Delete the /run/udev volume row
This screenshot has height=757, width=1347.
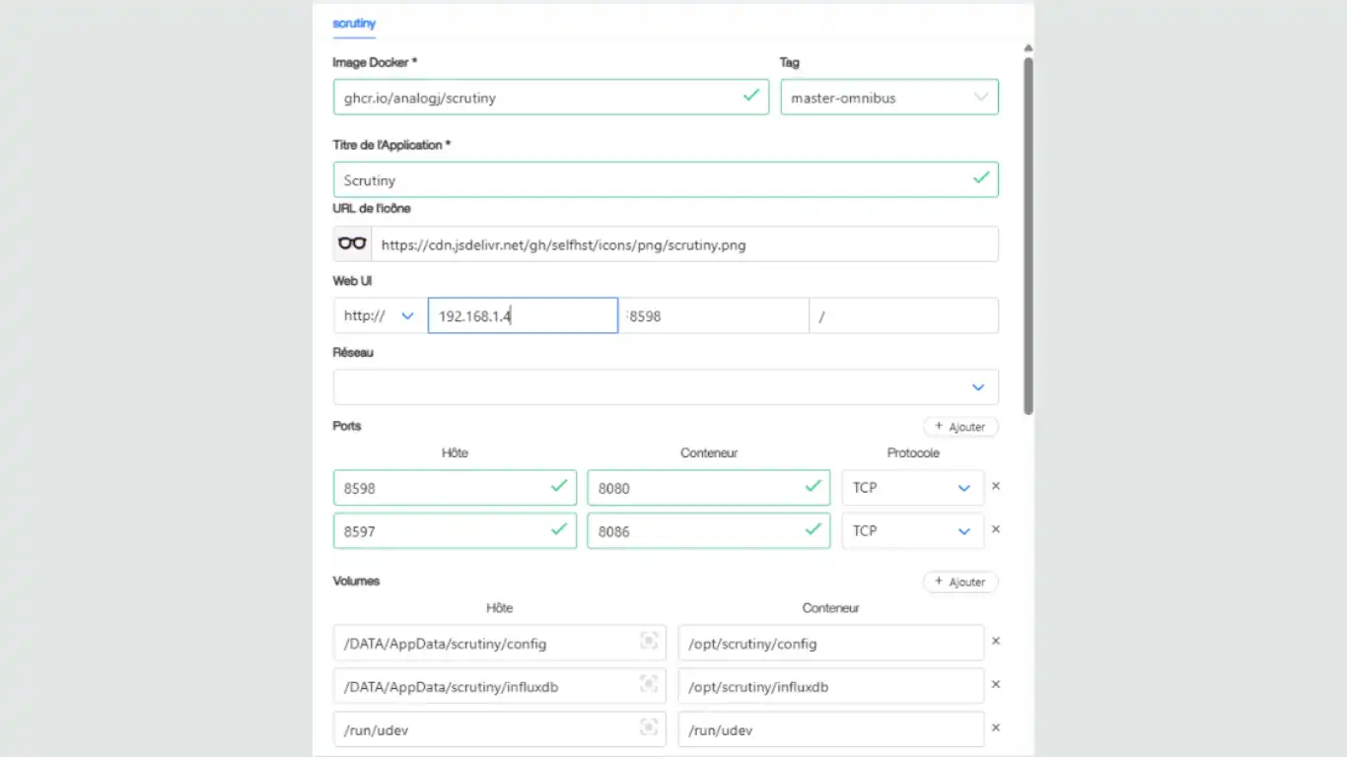995,728
